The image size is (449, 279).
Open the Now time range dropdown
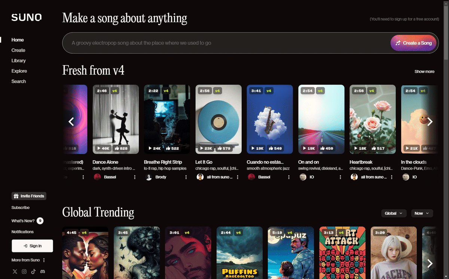click(422, 213)
